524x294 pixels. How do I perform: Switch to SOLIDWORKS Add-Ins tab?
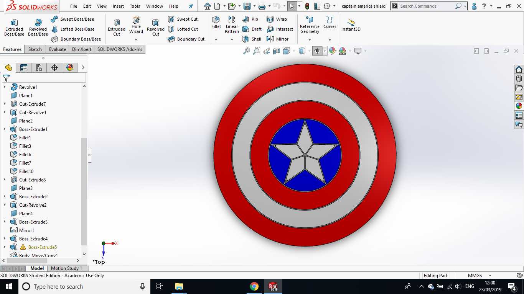pos(120,49)
